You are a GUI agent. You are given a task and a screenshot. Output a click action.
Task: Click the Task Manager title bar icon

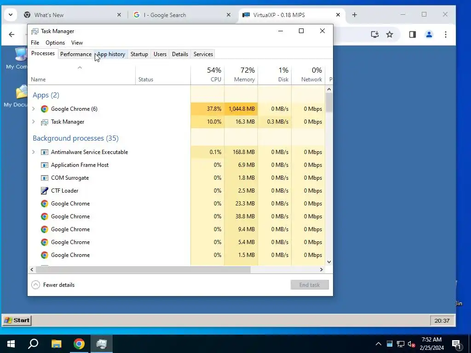[x=35, y=31]
